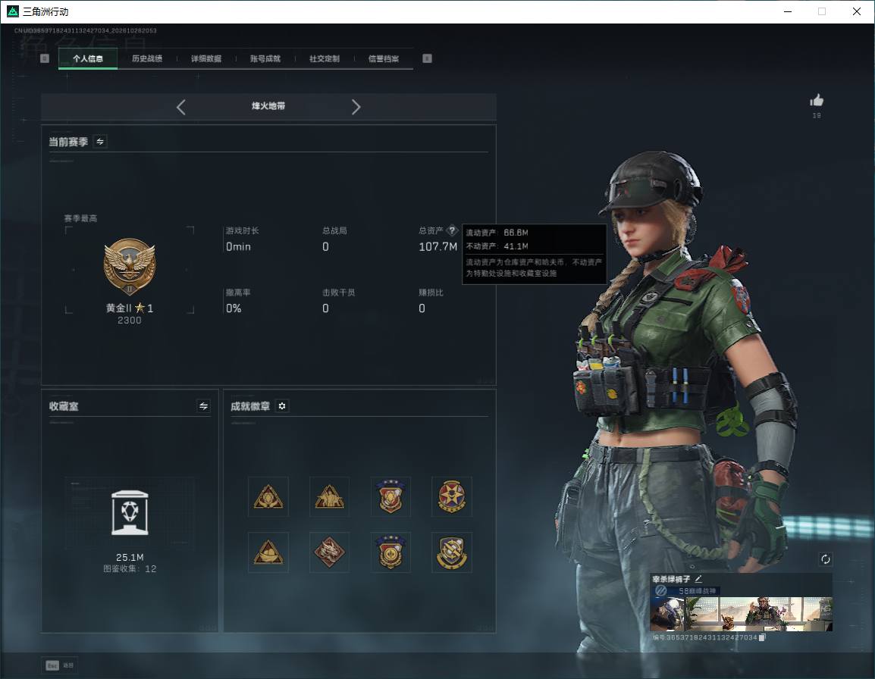Switch to the 历史战绩 tab
Image resolution: width=875 pixels, height=679 pixels.
coord(147,58)
